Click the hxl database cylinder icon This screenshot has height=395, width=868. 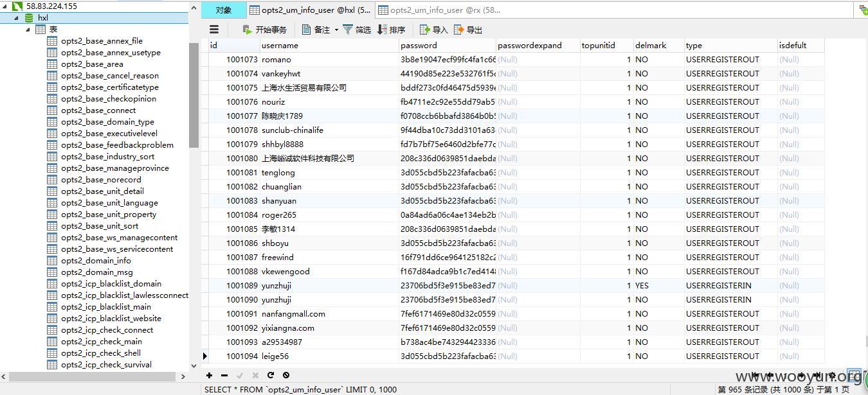[29, 18]
